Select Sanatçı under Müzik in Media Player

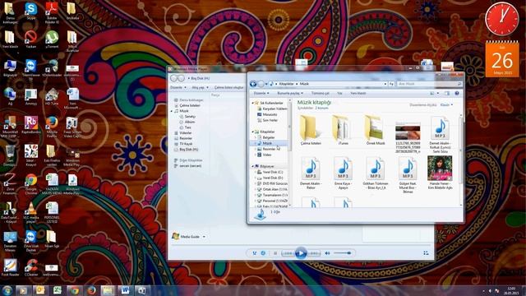pyautogui.click(x=187, y=117)
